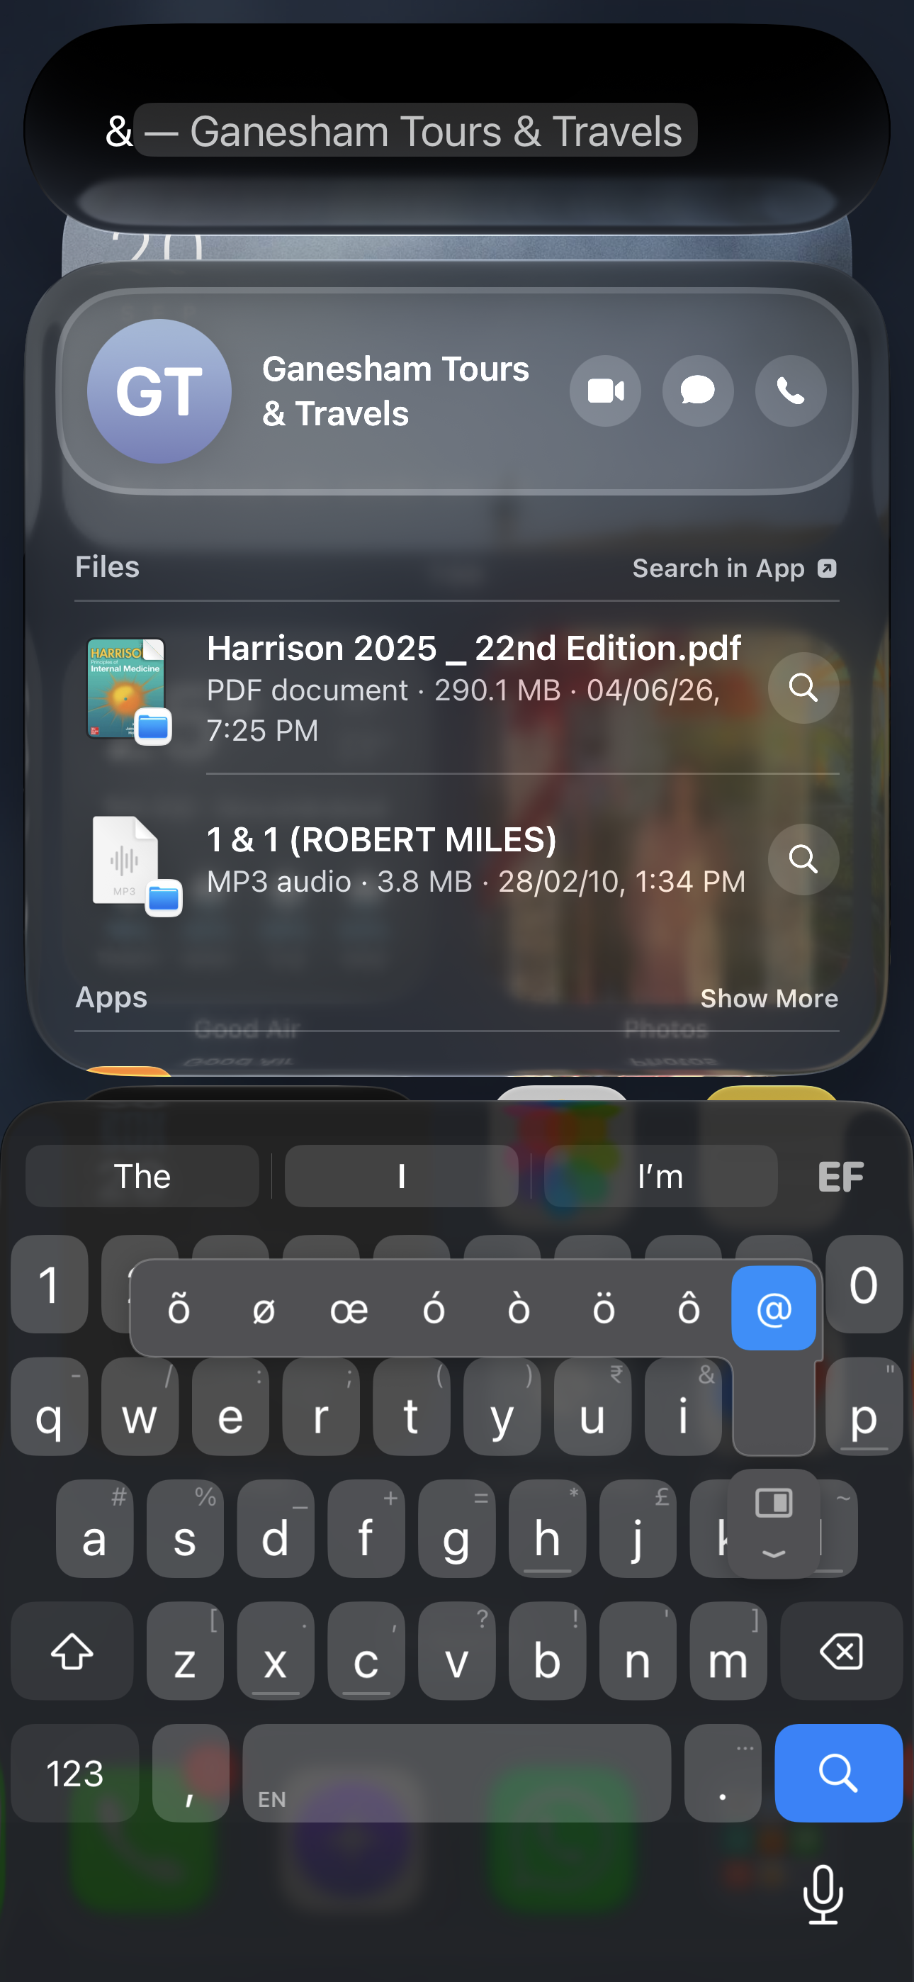Tap the number 0 key
This screenshot has width=914, height=1982.
pyautogui.click(x=864, y=1283)
